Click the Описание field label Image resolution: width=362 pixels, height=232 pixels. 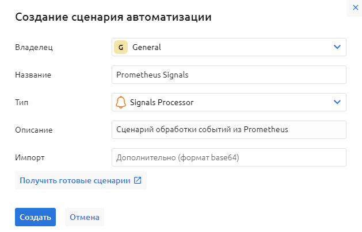[33, 130]
